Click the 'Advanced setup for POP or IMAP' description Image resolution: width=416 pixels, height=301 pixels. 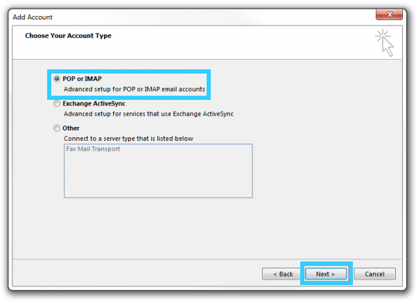click(x=134, y=89)
